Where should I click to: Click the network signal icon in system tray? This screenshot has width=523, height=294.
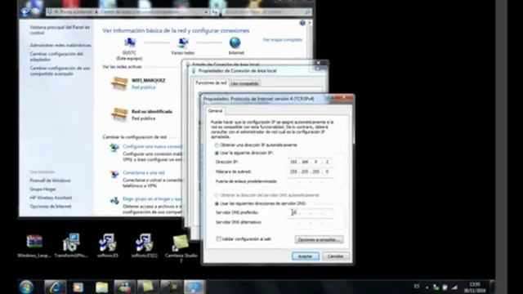(x=454, y=287)
